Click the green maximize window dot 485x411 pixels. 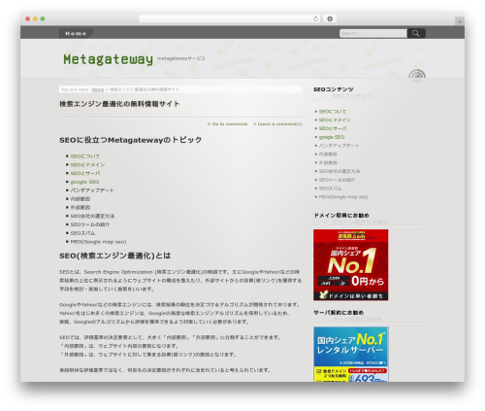(43, 18)
